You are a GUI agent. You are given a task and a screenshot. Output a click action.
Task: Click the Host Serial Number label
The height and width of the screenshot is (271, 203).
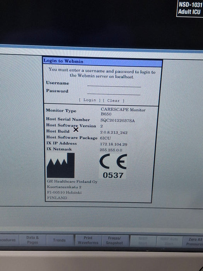click(x=68, y=119)
